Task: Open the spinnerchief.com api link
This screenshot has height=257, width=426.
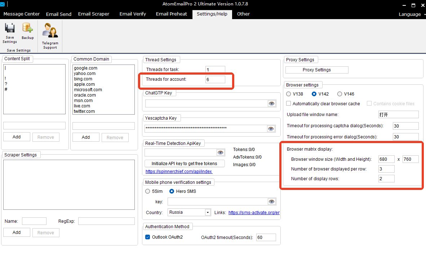Action: point(179,172)
